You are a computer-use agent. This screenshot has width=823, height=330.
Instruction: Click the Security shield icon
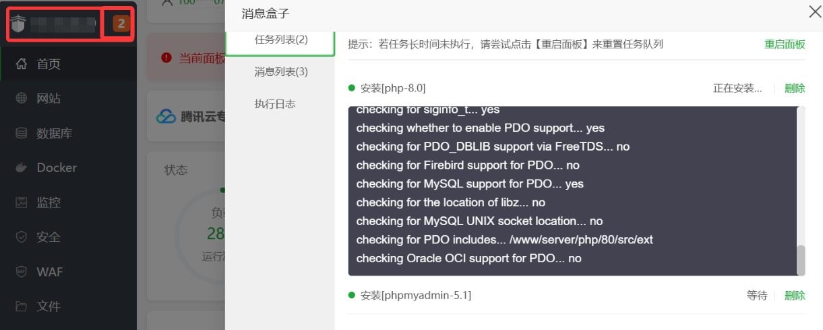22,237
